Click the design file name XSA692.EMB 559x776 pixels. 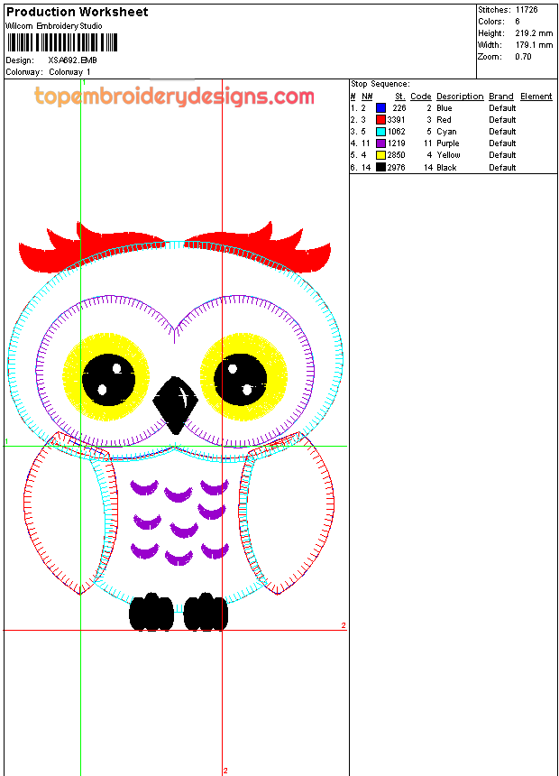pos(72,60)
